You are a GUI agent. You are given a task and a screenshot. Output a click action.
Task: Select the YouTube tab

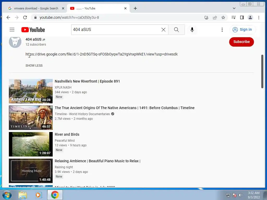98,8
